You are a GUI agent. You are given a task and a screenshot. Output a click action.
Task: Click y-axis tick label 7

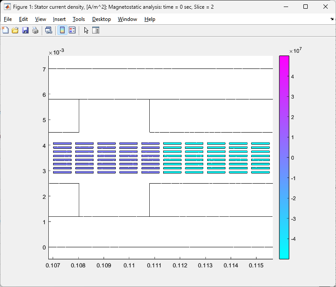44,70
